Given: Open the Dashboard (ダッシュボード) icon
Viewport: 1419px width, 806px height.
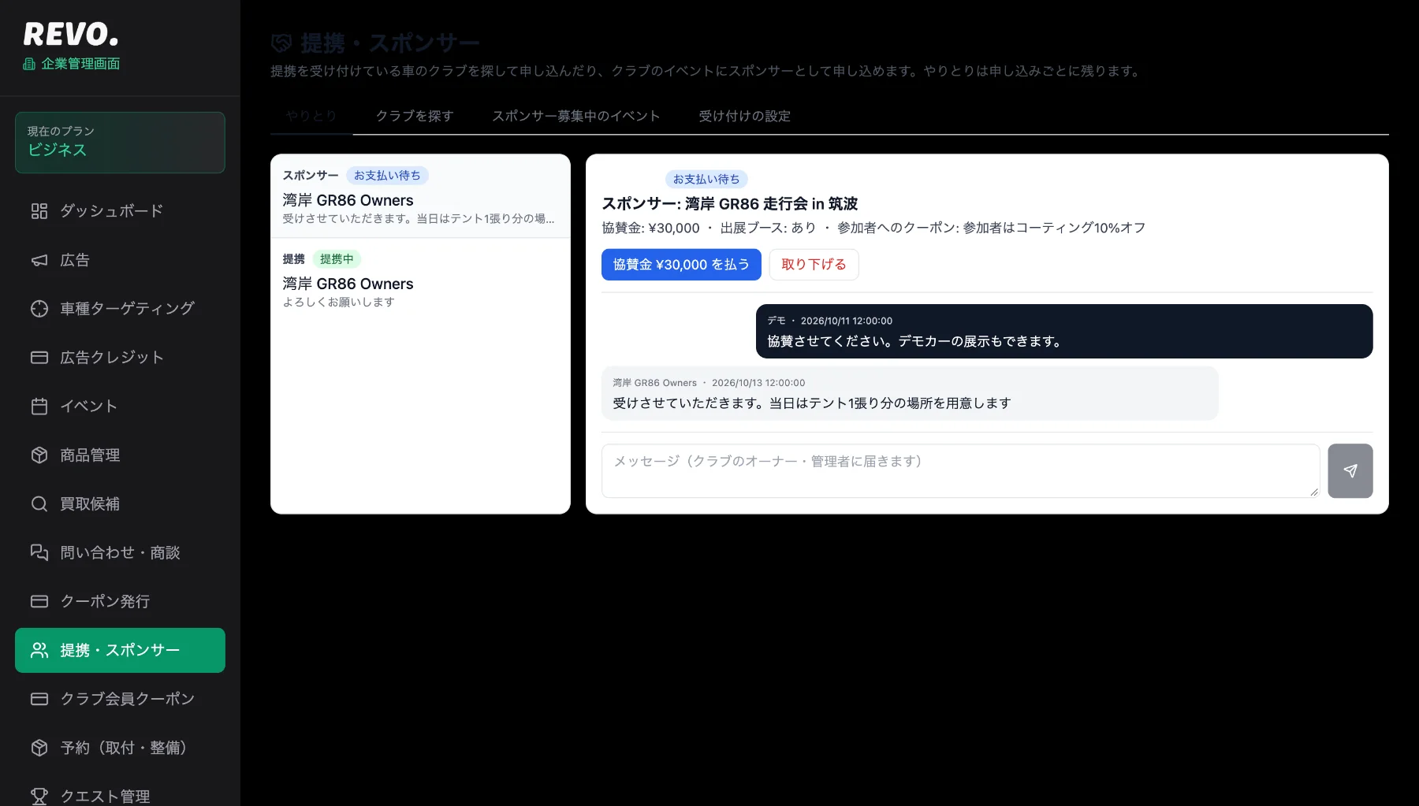Looking at the screenshot, I should [39, 211].
